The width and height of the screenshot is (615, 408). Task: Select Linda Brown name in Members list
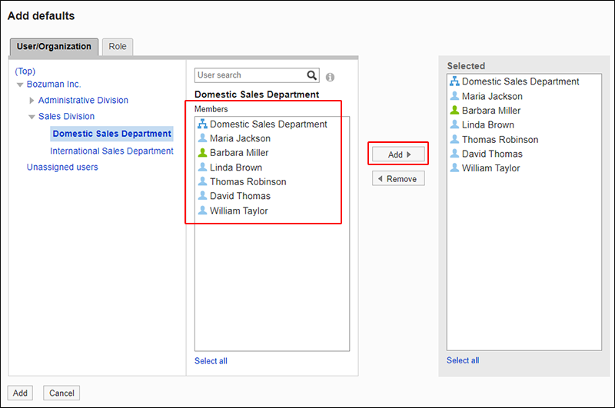tap(236, 168)
